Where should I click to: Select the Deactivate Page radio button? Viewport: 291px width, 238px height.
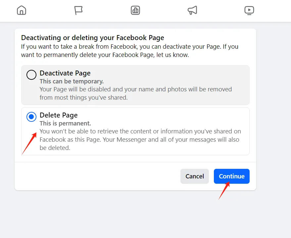(31, 75)
